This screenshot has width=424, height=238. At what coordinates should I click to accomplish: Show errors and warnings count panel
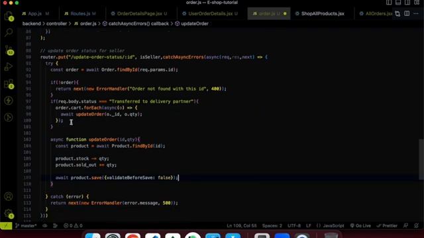click(x=73, y=226)
